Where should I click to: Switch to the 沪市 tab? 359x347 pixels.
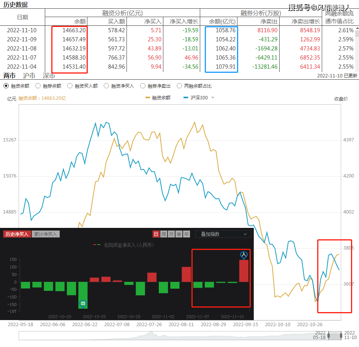(29, 76)
